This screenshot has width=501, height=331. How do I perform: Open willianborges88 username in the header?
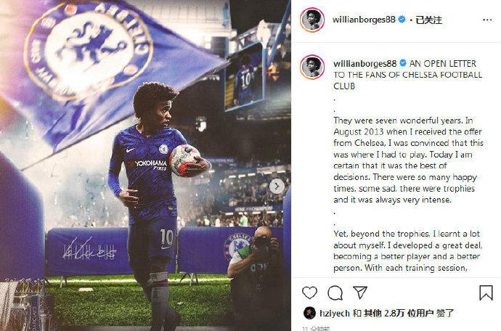(x=364, y=20)
